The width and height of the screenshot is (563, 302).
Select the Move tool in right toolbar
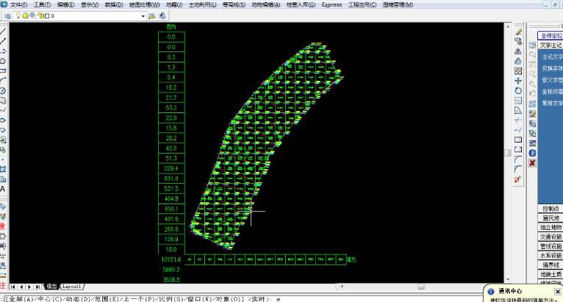pyautogui.click(x=518, y=81)
